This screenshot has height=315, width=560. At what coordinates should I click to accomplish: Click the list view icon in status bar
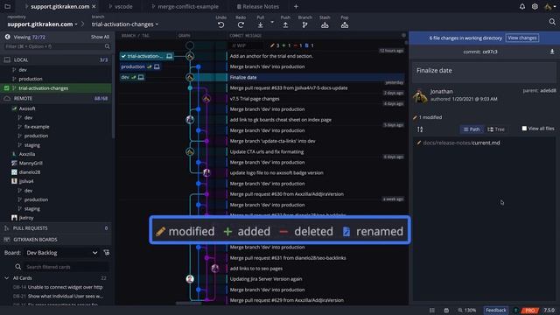pos(431,311)
